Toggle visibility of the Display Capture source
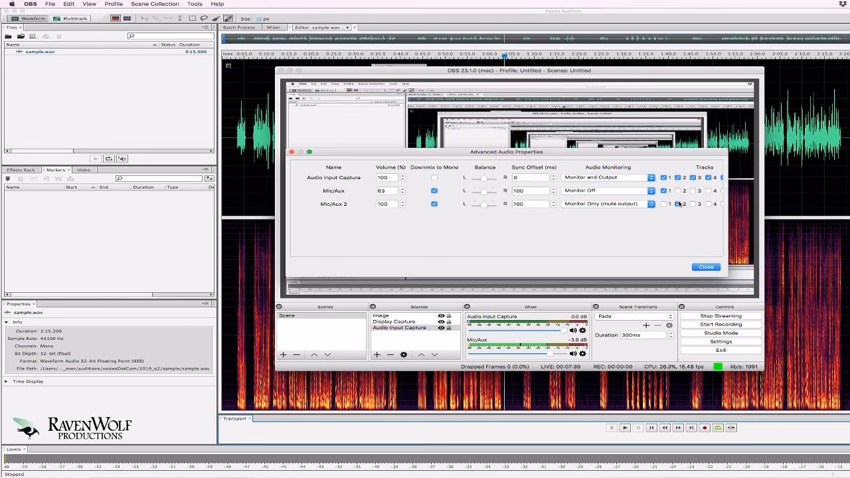 point(441,322)
